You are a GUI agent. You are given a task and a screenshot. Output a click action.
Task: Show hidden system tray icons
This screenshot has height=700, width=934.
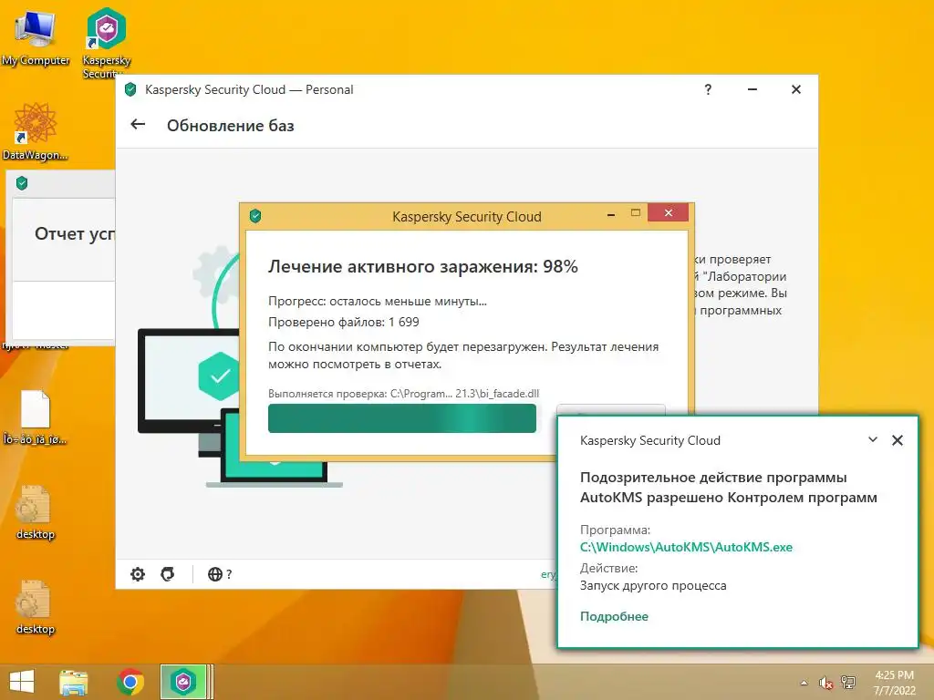pos(804,683)
